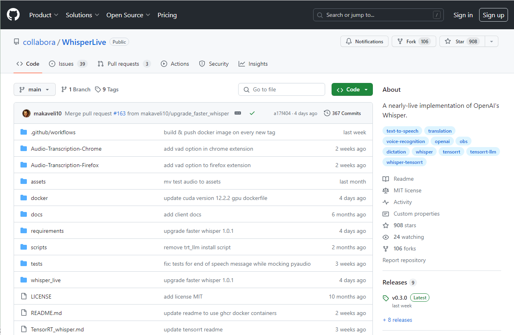The height and width of the screenshot is (335, 514).
Task: Click the .github/workflows folder icon
Action: coord(24,132)
